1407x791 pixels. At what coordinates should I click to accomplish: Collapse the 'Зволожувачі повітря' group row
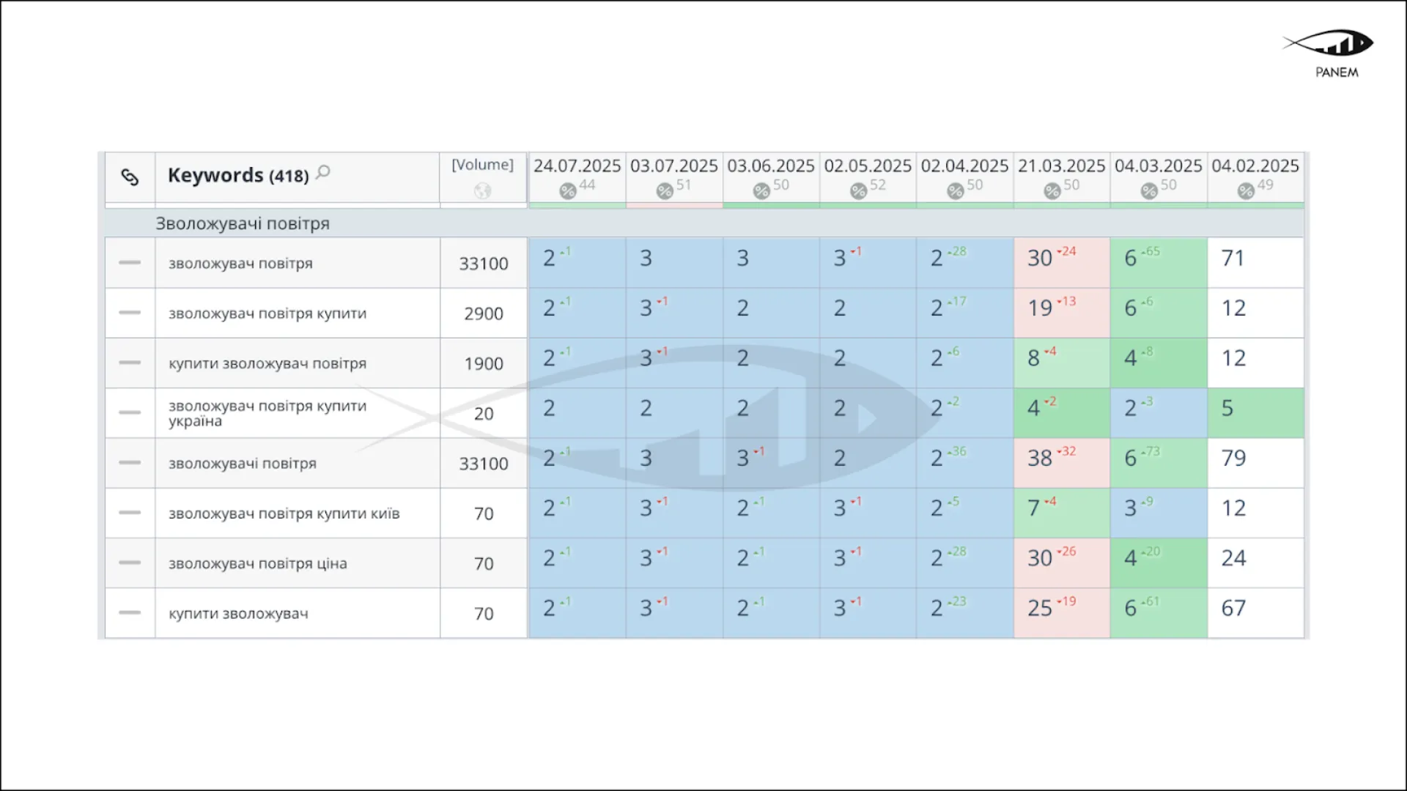click(242, 223)
